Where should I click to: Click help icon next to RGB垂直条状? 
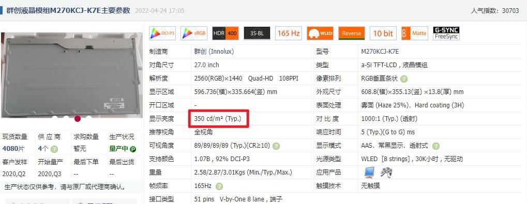[404, 79]
